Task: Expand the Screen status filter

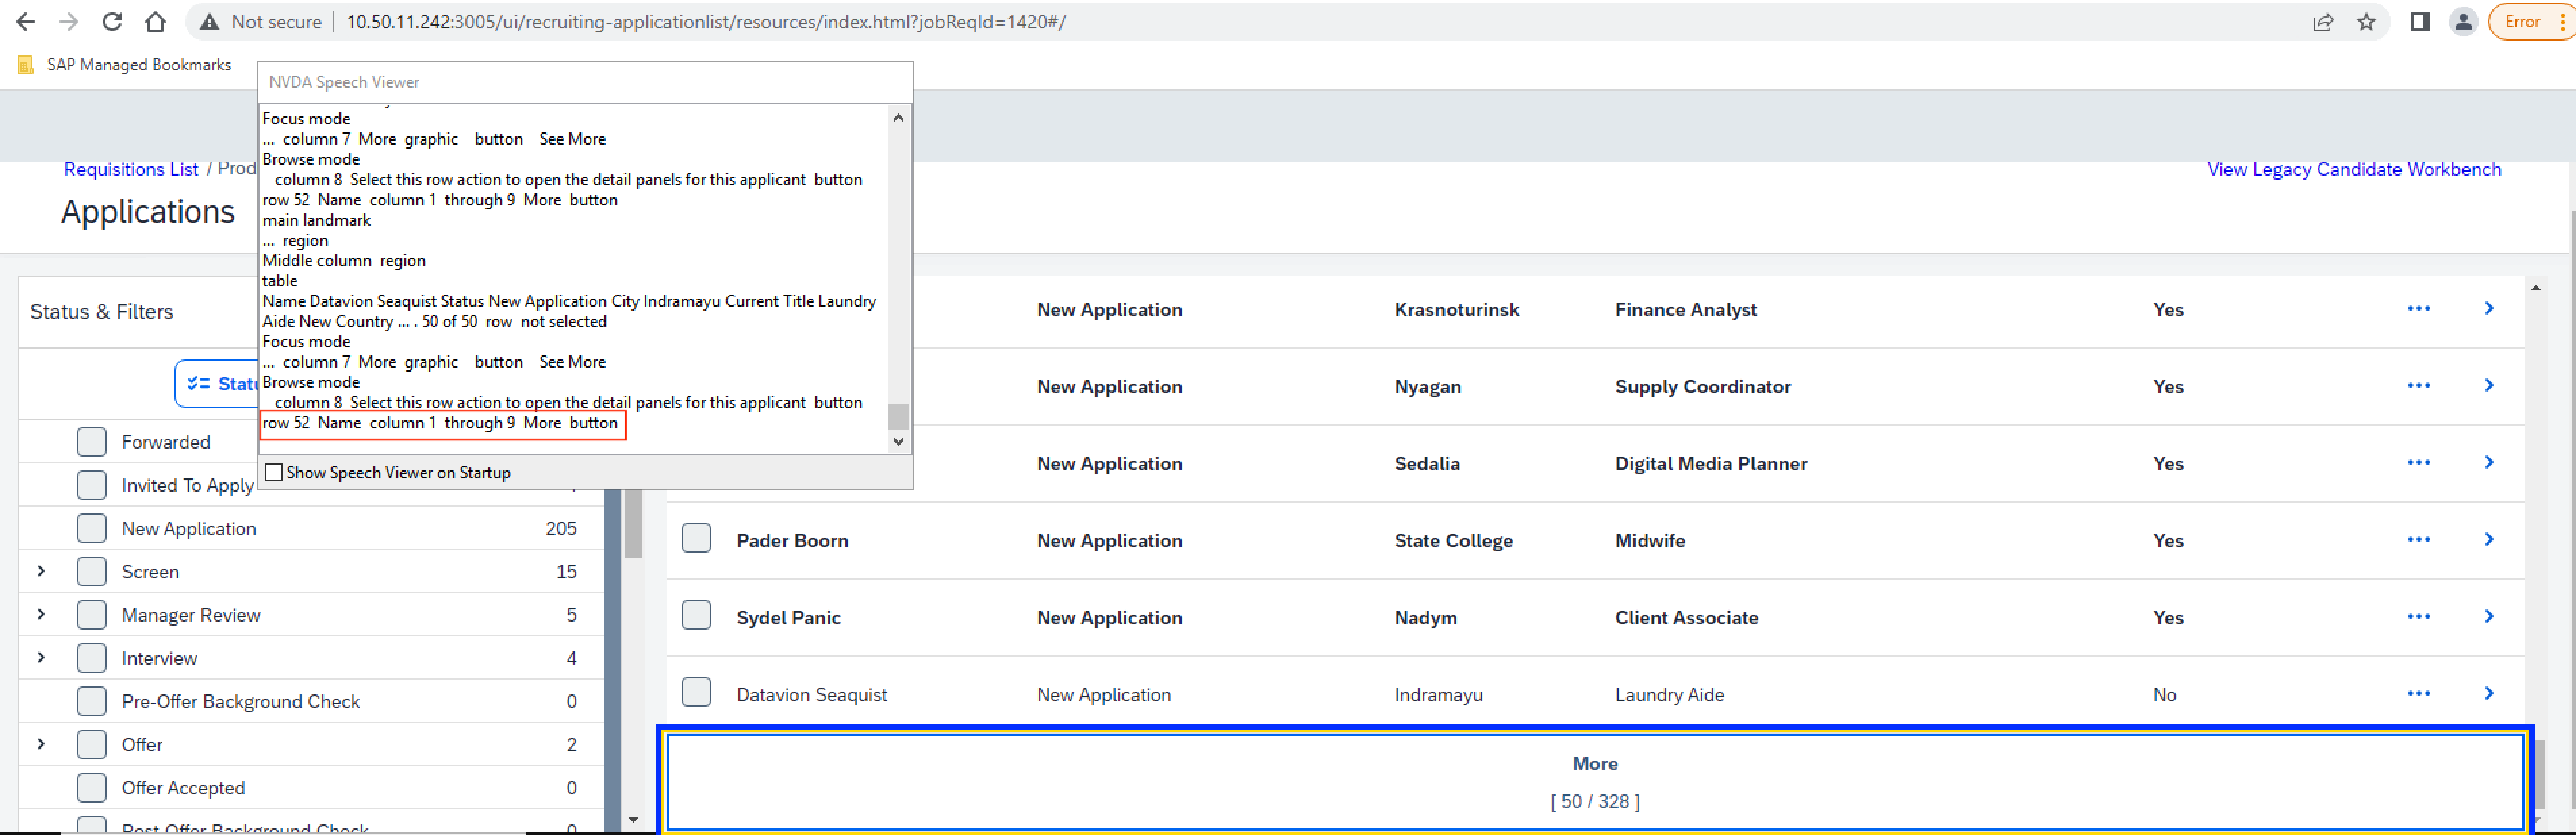Action: [x=41, y=570]
